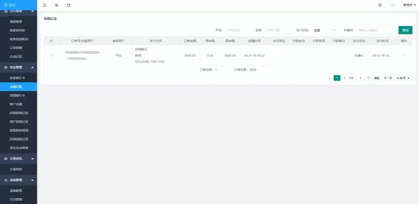Click the globe website icon in header
Image resolution: width=419 pixels, height=204 pixels.
click(57, 5)
